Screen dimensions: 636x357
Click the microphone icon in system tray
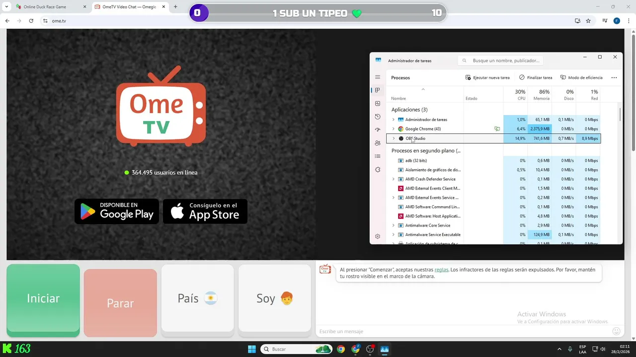point(570,349)
